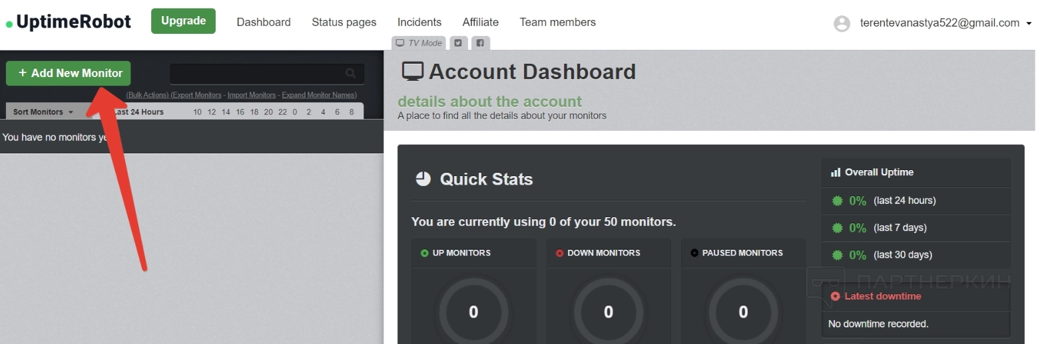
Task: Open the Dashboard menu item
Action: pos(264,23)
